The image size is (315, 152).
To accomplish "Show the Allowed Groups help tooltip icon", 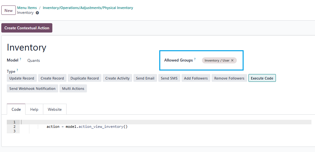I will (195, 59).
